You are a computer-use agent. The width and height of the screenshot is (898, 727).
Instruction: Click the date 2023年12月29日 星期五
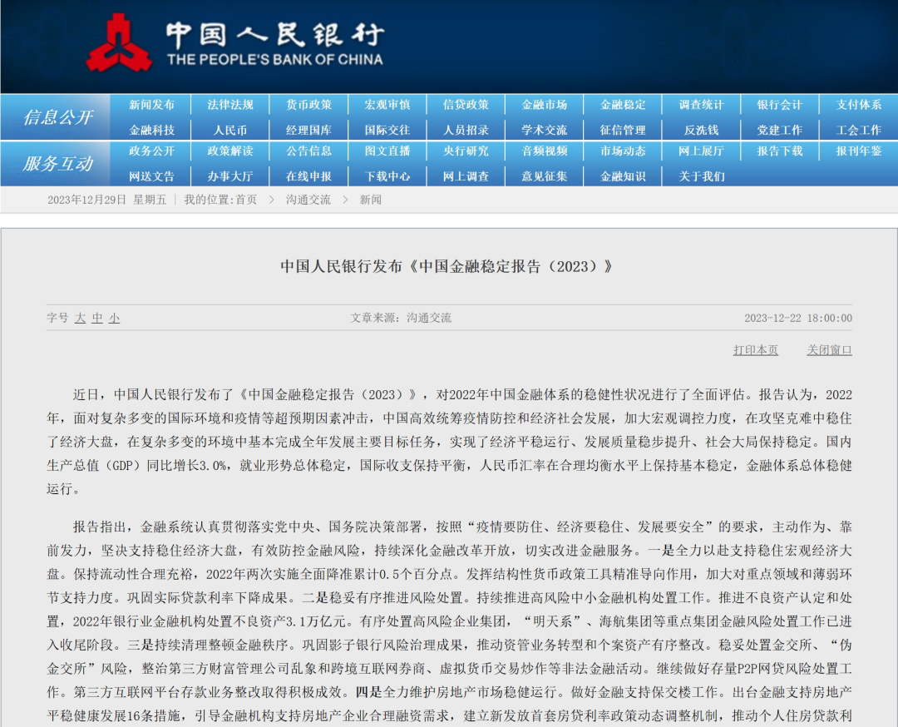point(106,200)
